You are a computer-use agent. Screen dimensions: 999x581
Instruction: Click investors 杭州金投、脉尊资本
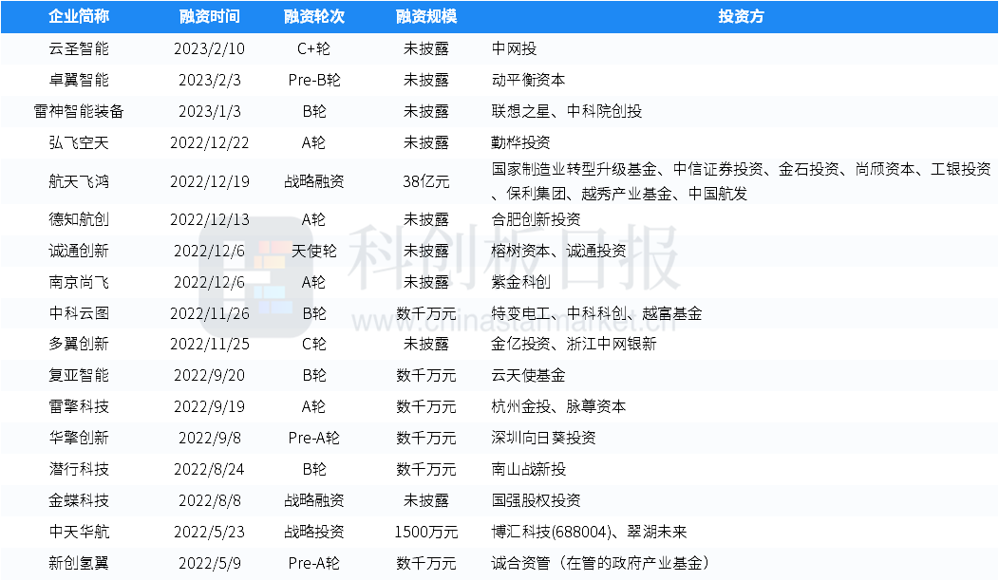(558, 406)
